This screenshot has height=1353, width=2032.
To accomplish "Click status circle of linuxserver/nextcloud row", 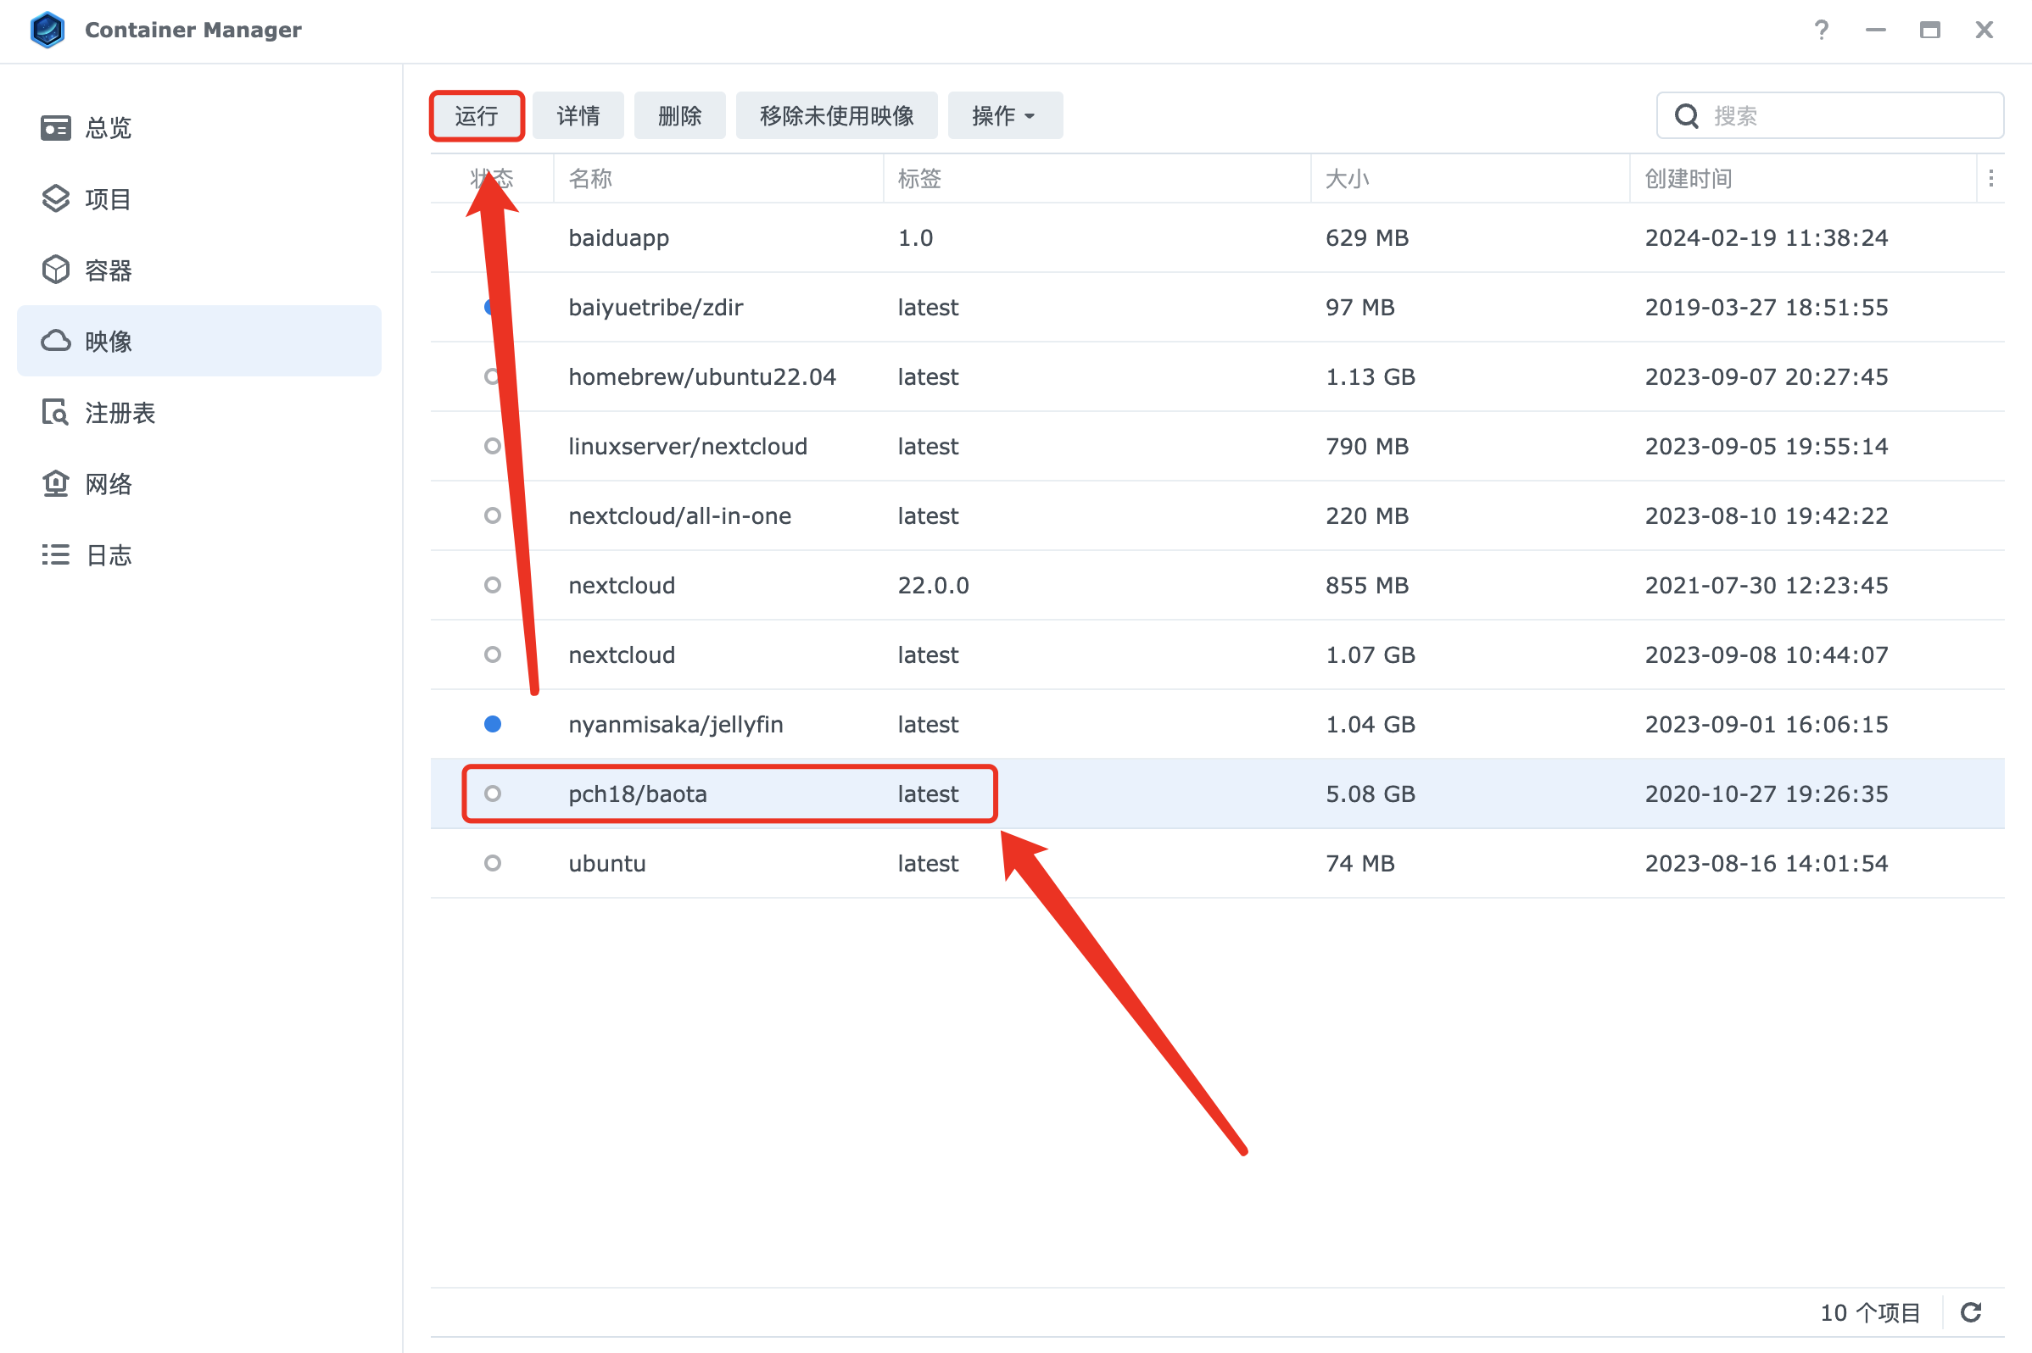I will click(x=492, y=446).
